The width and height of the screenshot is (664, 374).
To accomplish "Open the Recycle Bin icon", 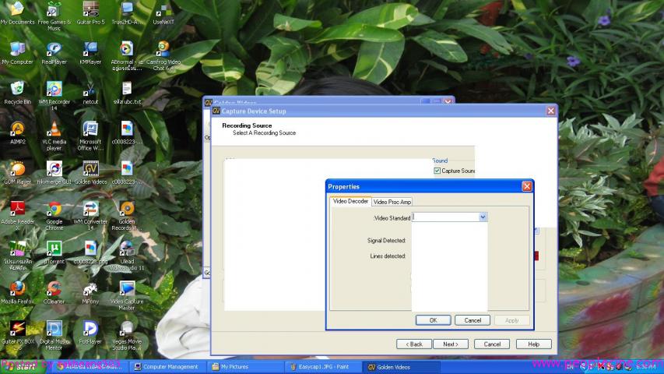I will click(17, 93).
